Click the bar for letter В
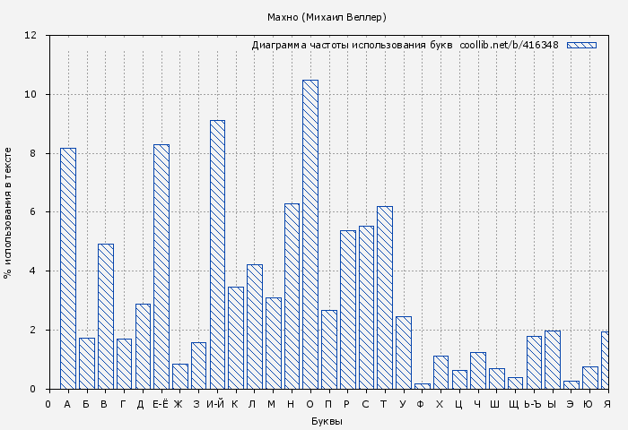Viewport: 628px width, 430px height. point(106,316)
